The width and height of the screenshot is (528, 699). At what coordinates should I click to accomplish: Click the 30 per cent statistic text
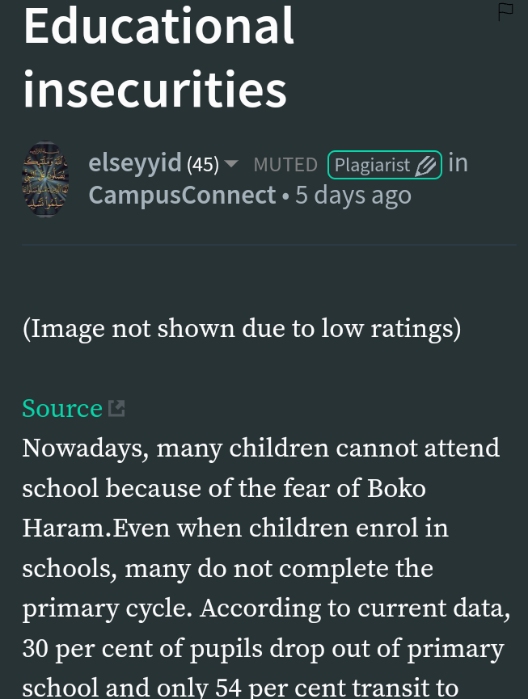[87, 649]
